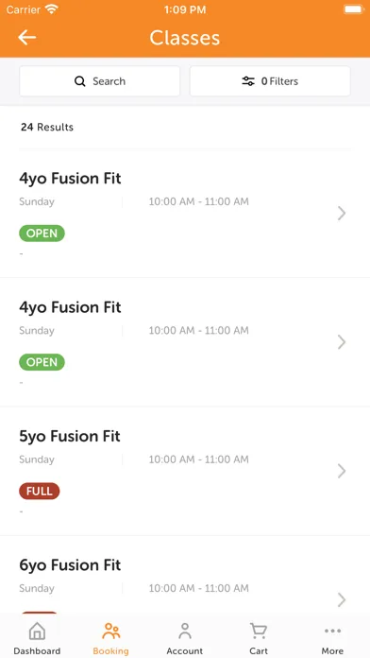Open the 0 Filters button
This screenshot has height=658, width=370.
click(270, 81)
